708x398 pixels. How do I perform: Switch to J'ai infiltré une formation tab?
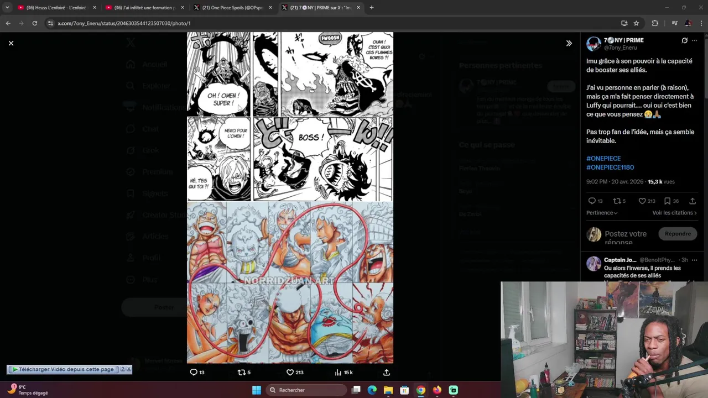(x=145, y=8)
